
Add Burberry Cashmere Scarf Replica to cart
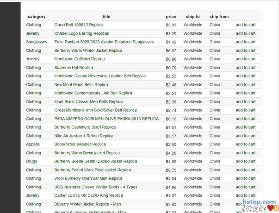245,127
